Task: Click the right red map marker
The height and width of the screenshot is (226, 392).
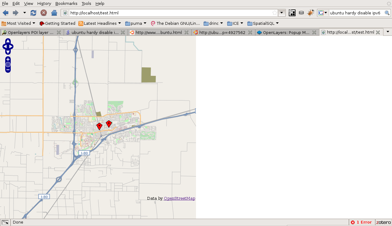Action: click(109, 124)
